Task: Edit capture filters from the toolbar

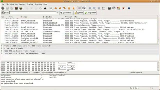Action: point(109,8)
